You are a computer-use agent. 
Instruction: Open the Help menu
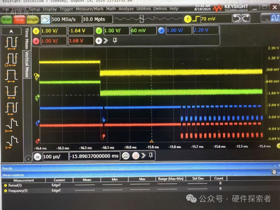point(174,8)
